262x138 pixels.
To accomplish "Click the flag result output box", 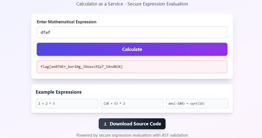I will tap(132, 67).
